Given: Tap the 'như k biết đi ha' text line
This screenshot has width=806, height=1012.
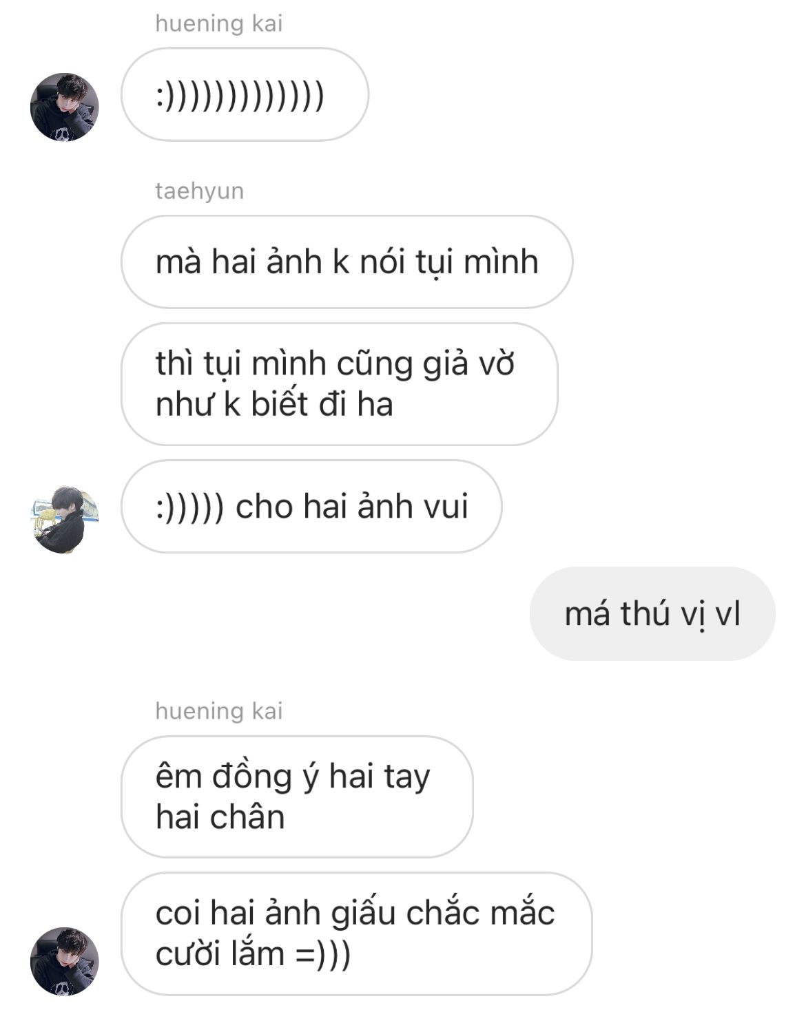Looking at the screenshot, I should [274, 404].
